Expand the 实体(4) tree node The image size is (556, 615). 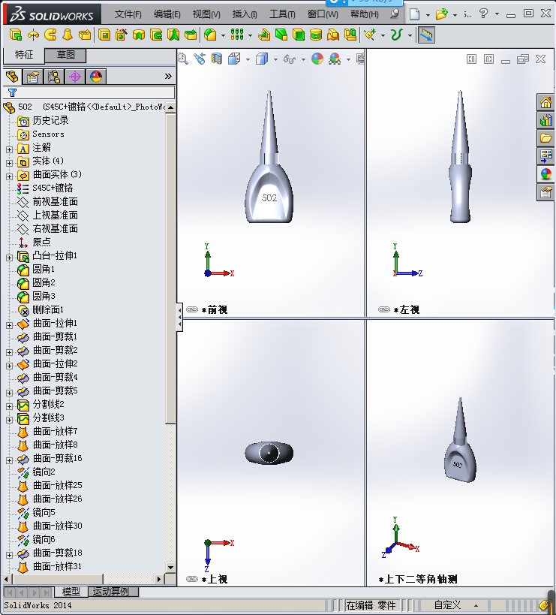click(x=10, y=163)
